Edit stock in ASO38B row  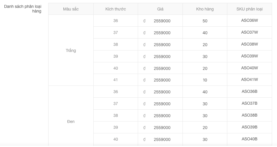pyautogui.click(x=205, y=116)
